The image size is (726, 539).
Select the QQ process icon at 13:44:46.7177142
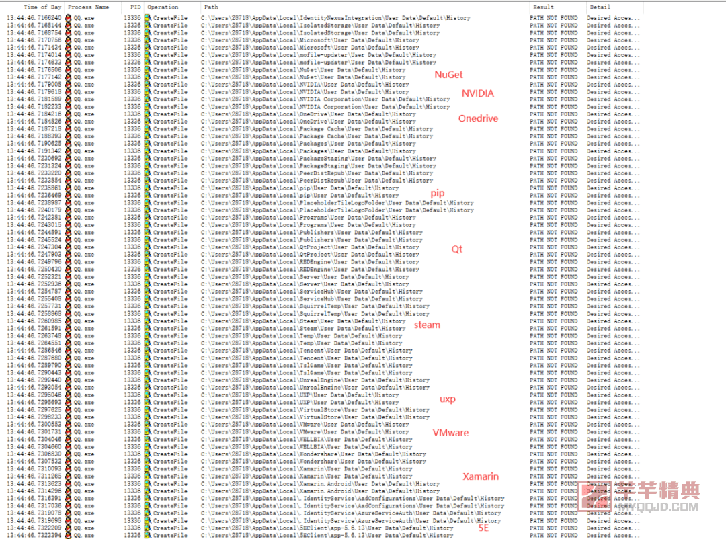(x=69, y=77)
